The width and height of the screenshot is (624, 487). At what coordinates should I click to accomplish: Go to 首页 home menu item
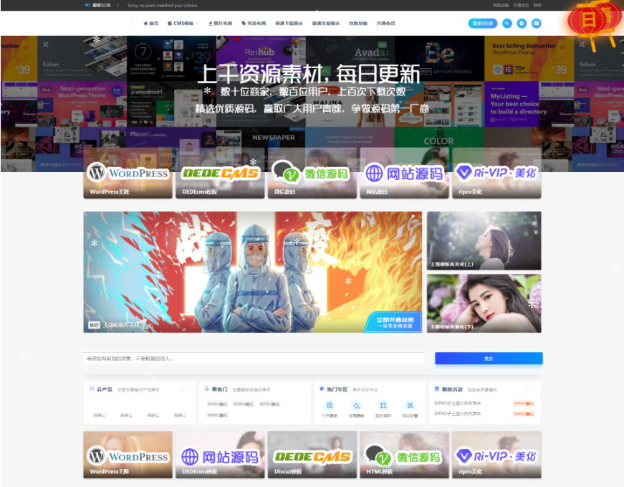pos(151,23)
